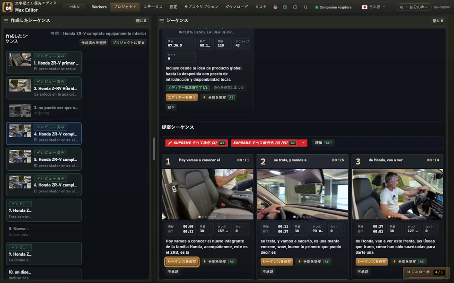The height and width of the screenshot is (283, 454).
Task: Click 分割を提案 on card 2
Action: pyautogui.click(x=314, y=262)
